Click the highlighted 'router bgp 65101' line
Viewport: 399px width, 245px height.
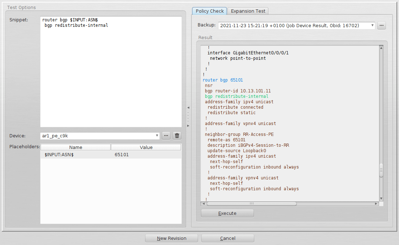point(223,80)
